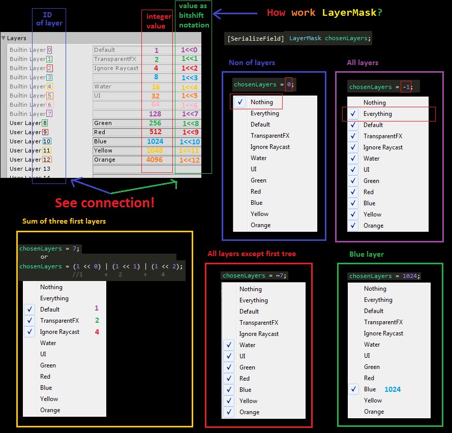Select the 'User Layer 10' label
Viewport: 452px width, 433px height.
tap(31, 141)
